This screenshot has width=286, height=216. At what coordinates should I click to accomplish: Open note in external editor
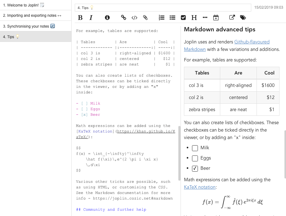pyautogui.click(x=232, y=18)
